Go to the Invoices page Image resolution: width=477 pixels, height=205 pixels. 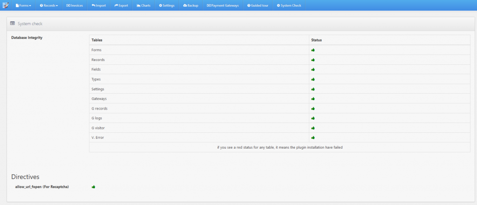[x=75, y=6]
